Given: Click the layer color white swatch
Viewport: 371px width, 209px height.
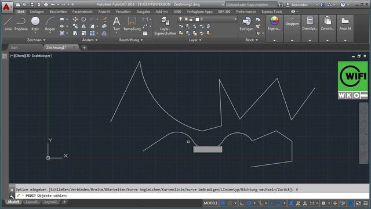Looking at the screenshot, I should [x=197, y=19].
